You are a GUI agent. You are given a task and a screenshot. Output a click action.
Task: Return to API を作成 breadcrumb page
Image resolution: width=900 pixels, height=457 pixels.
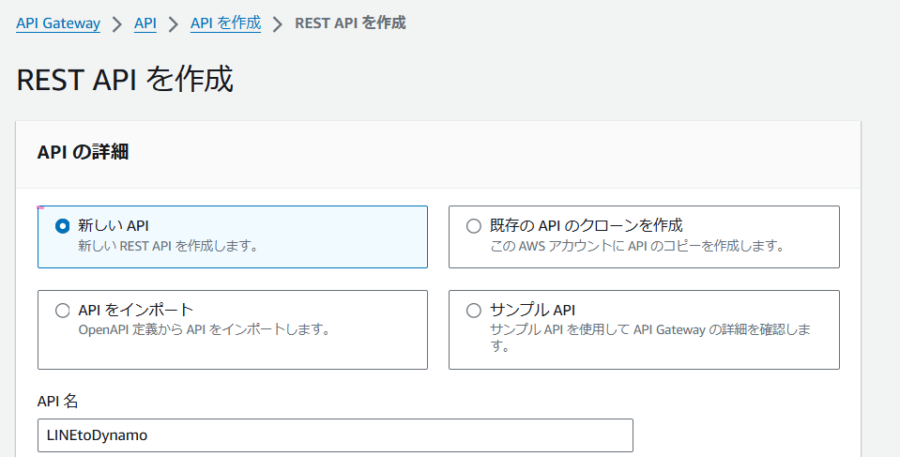(x=225, y=23)
